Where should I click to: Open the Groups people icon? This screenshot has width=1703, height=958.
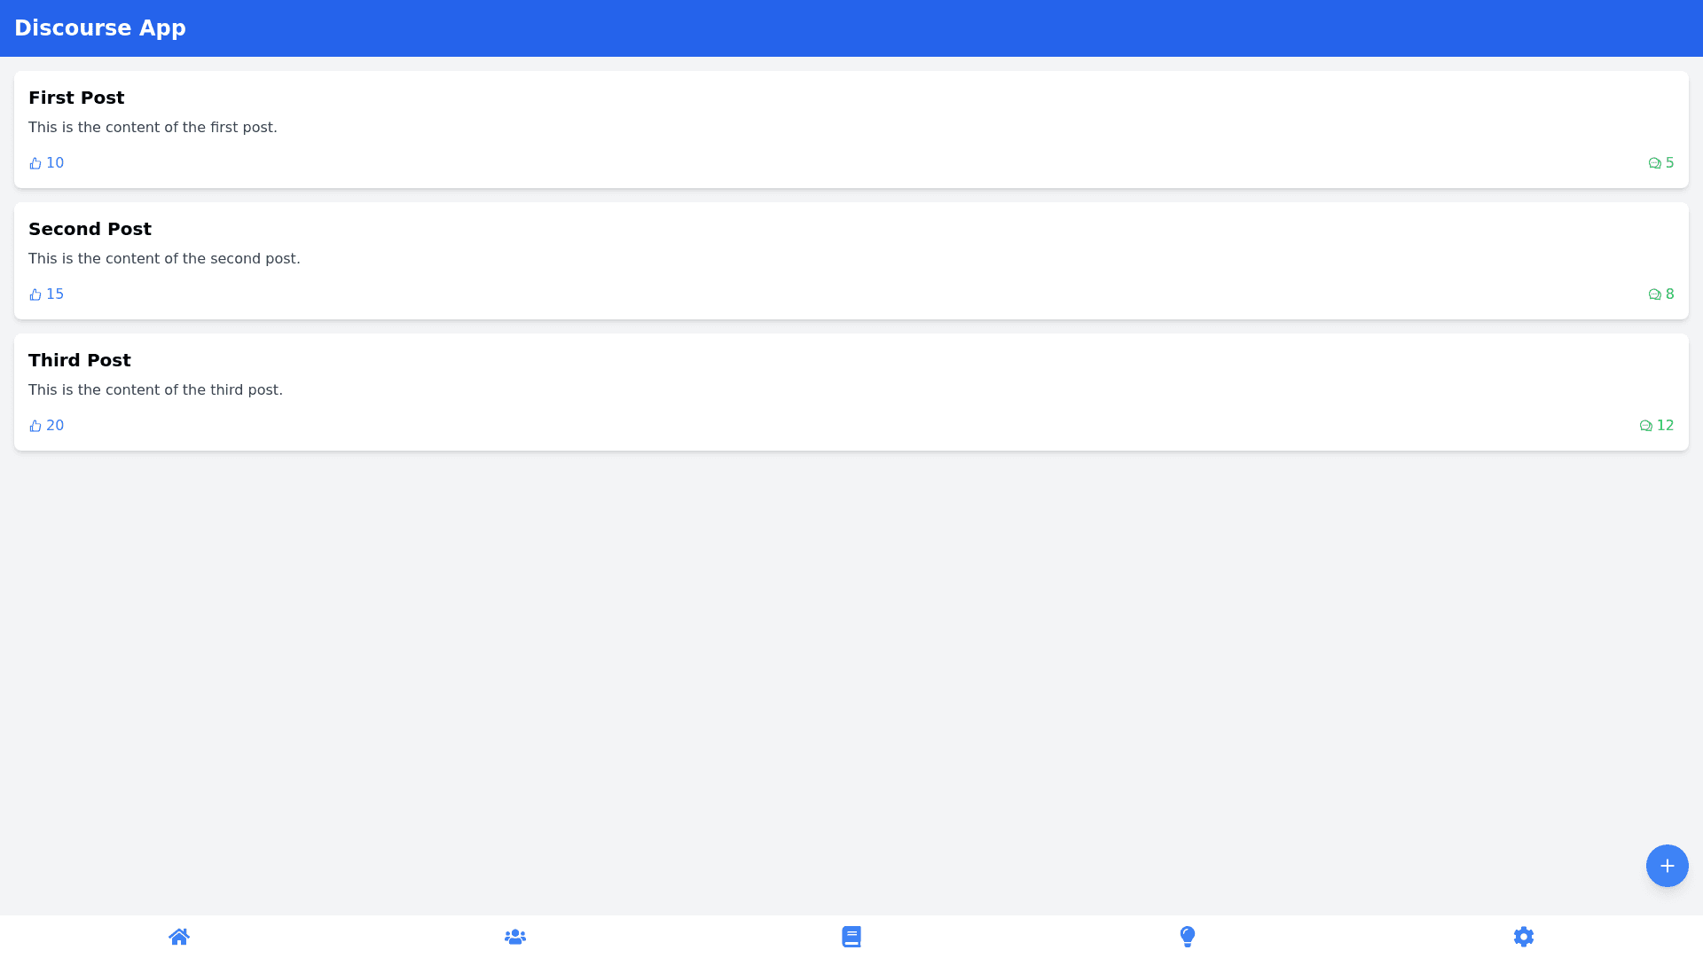tap(515, 937)
